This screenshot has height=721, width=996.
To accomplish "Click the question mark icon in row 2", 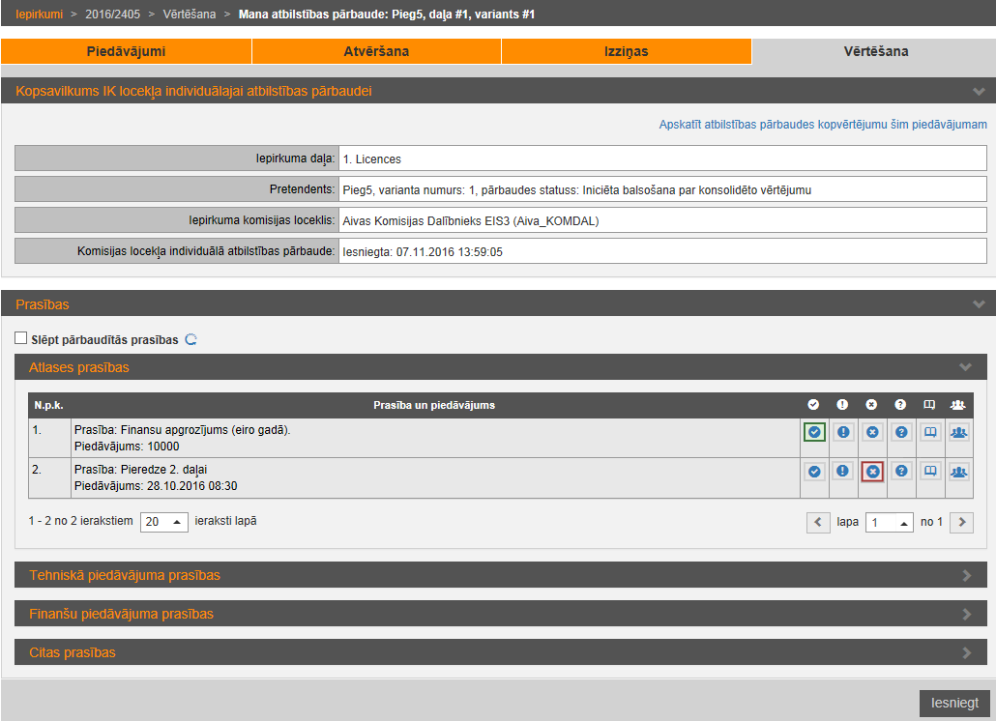I will 901,472.
